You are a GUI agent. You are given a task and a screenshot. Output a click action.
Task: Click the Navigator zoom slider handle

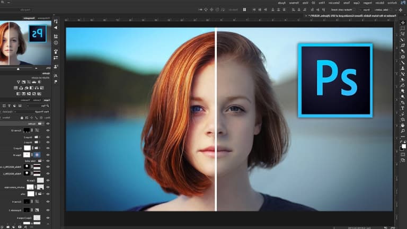(x=18, y=69)
